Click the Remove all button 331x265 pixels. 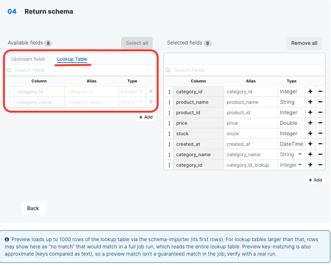click(304, 43)
